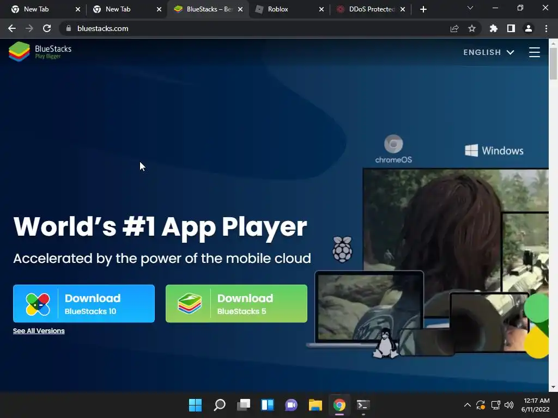Click the Windows platform logo
Viewport: 558px width, 418px height.
click(494, 151)
